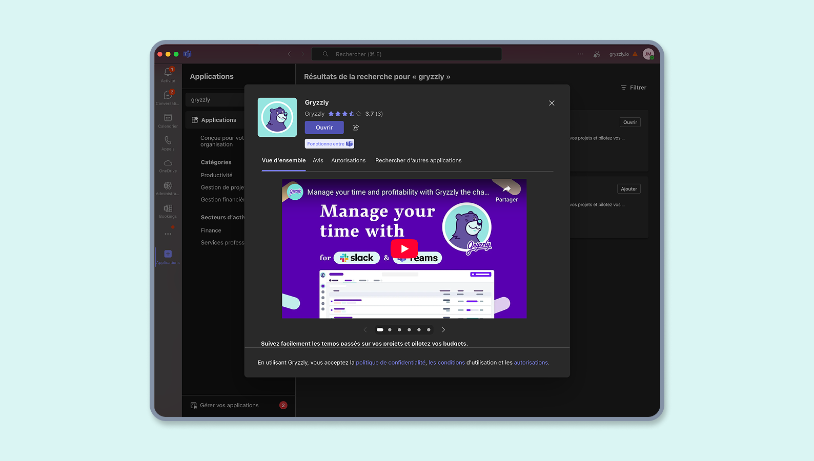Select the Gestion financière category

[x=222, y=200]
